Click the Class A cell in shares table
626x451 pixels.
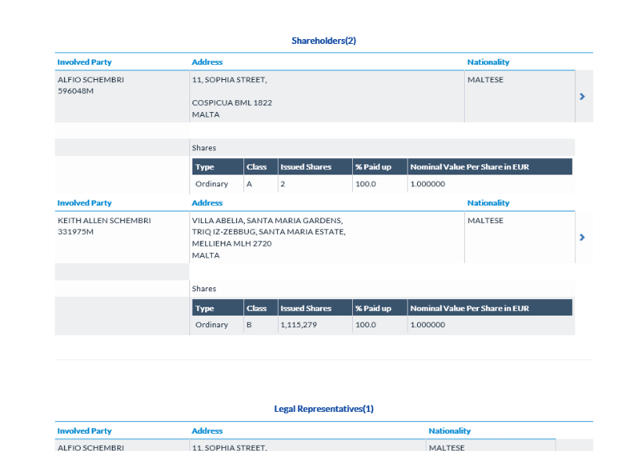(x=250, y=184)
